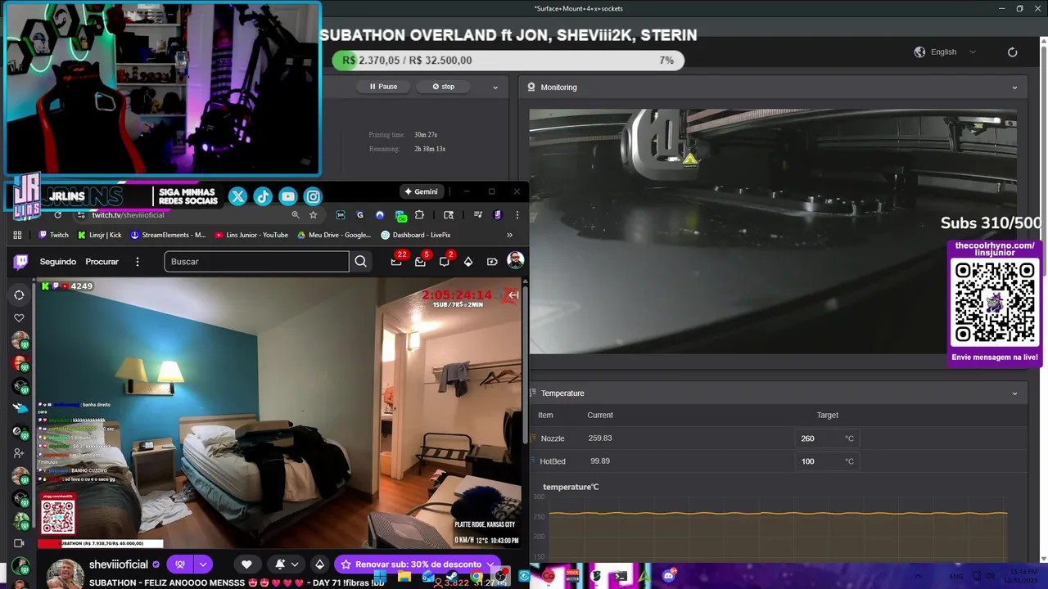This screenshot has height=589, width=1048.
Task: Click the HotBed current value 99.89
Action: [600, 461]
